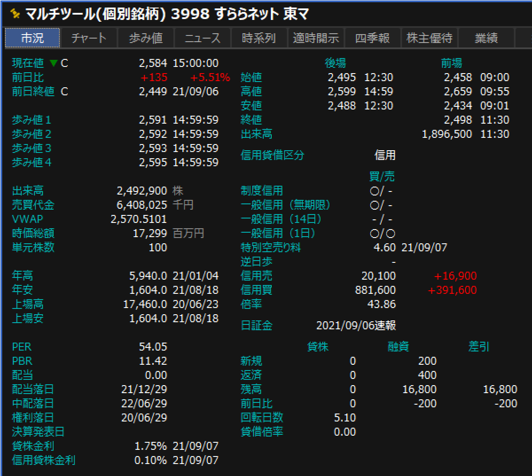Click the 年高 value 5,940.0

click(x=148, y=276)
